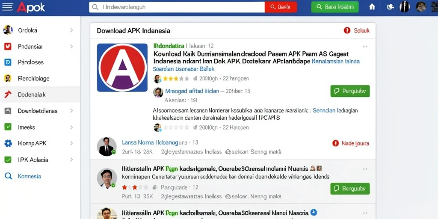Image resolution: width=438 pixels, height=219 pixels.
Task: Click the 'Akenlas: · 19l' text
Action: point(181,100)
